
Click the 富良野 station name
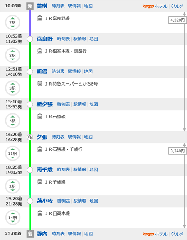[x=44, y=39]
